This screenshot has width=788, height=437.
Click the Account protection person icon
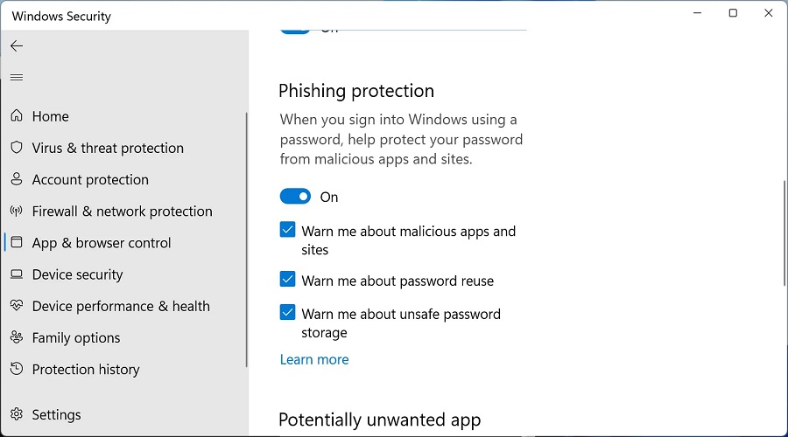click(x=16, y=179)
